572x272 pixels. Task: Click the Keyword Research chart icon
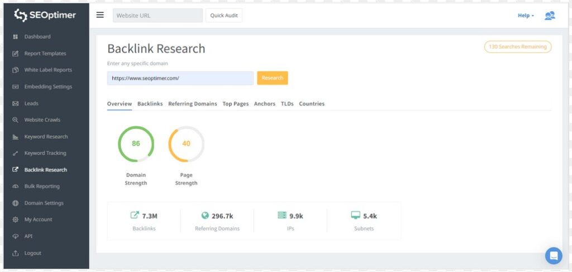point(15,137)
